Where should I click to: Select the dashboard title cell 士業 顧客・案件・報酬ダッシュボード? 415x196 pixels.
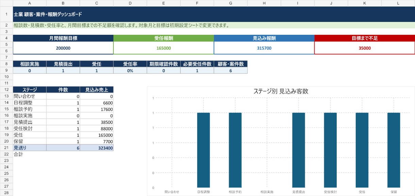click(x=214, y=14)
